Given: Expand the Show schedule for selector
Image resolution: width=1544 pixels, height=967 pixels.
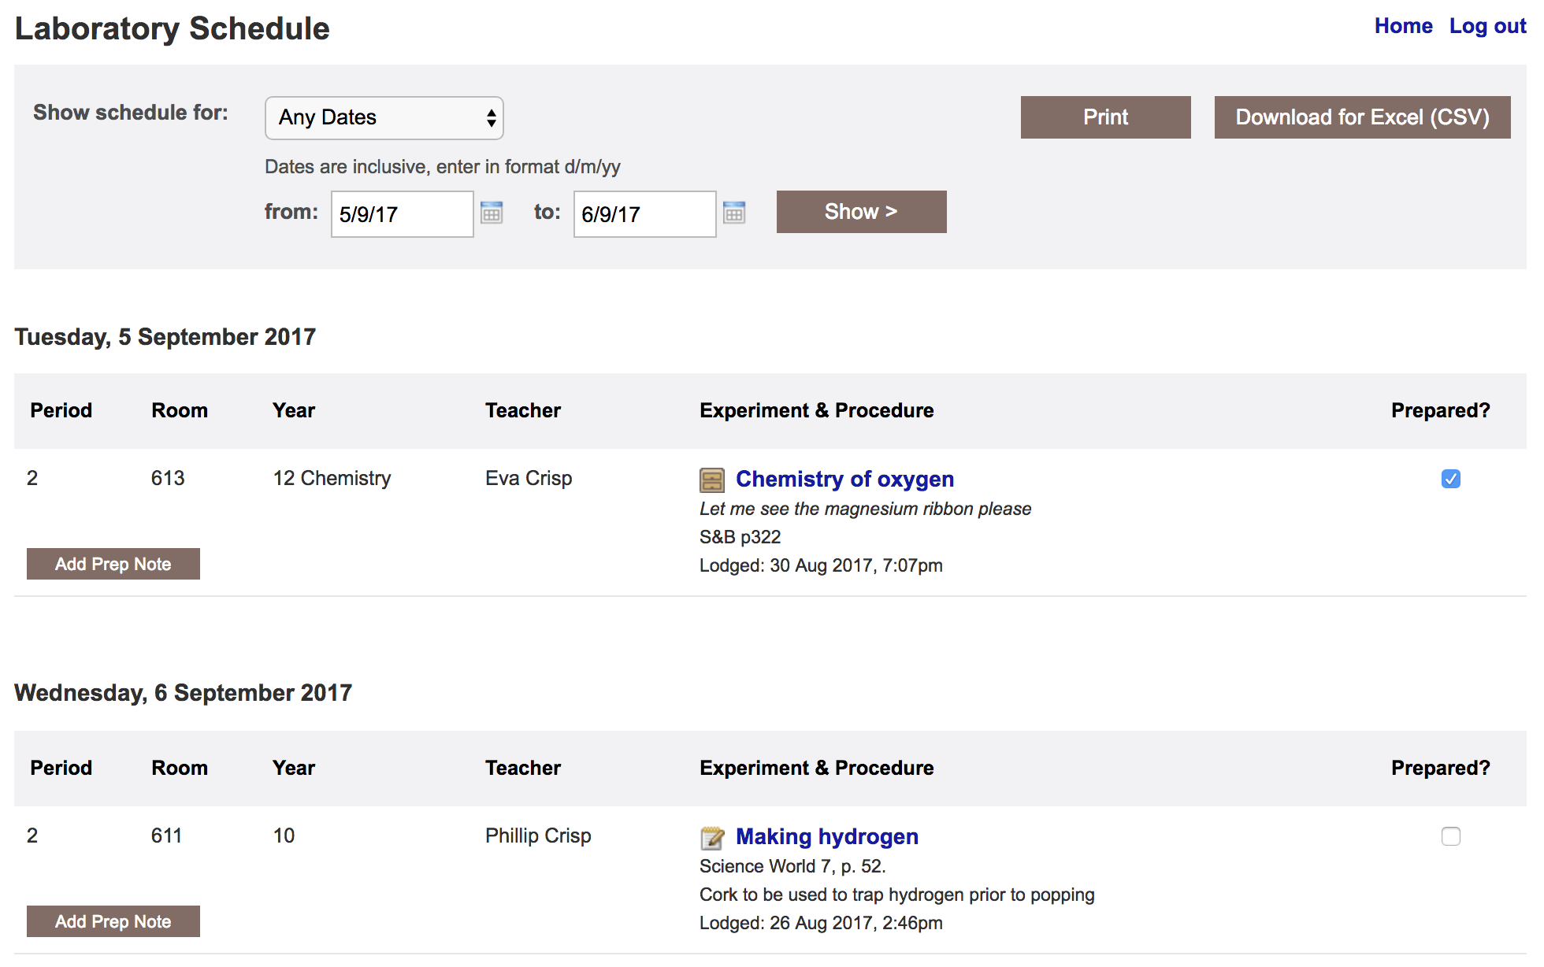Looking at the screenshot, I should pos(384,117).
